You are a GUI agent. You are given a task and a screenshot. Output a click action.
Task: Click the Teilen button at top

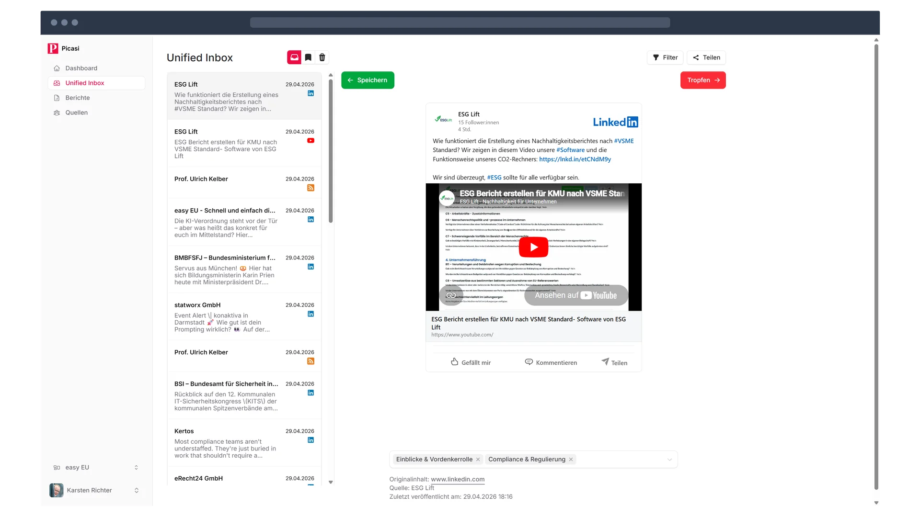pyautogui.click(x=706, y=57)
